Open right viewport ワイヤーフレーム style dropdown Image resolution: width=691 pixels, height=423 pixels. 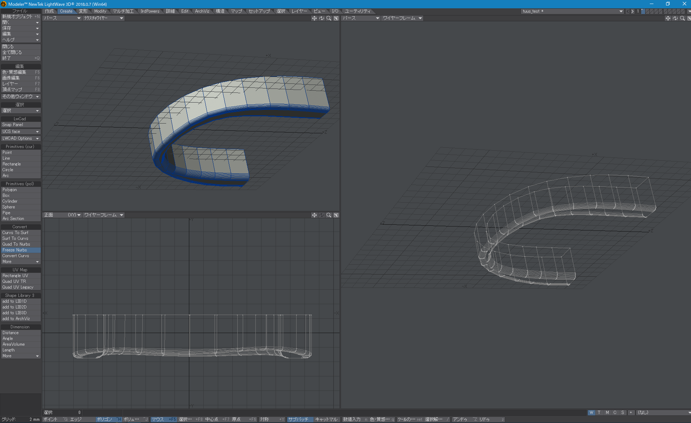pos(402,18)
